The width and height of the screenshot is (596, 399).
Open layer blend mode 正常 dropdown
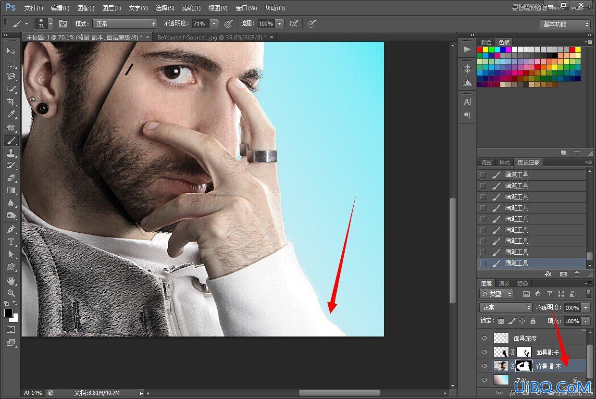point(505,307)
